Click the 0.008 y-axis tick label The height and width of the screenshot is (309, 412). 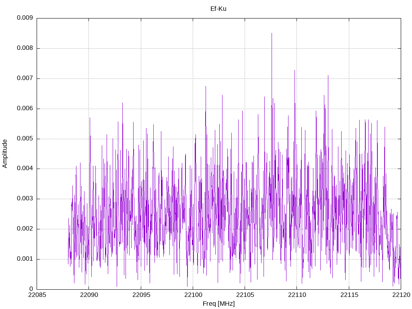click(x=25, y=48)
